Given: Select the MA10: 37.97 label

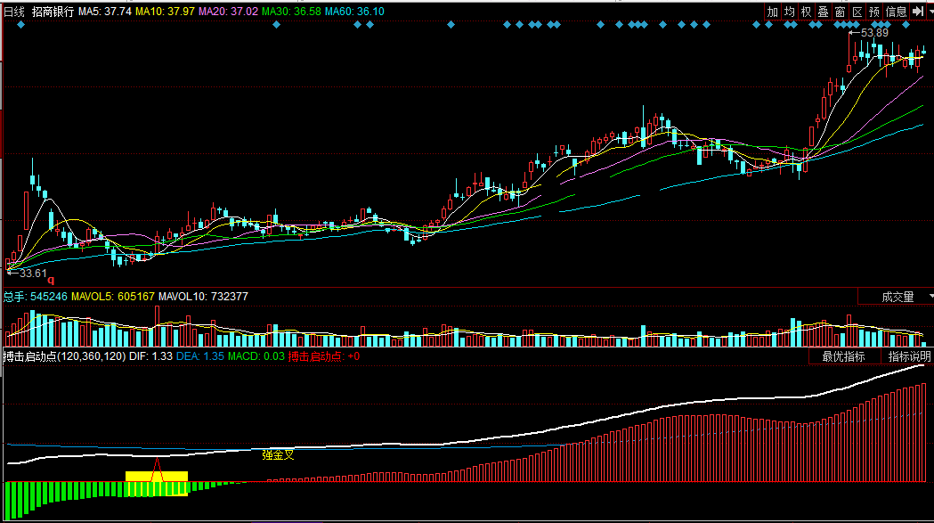Looking at the screenshot, I should pos(165,12).
